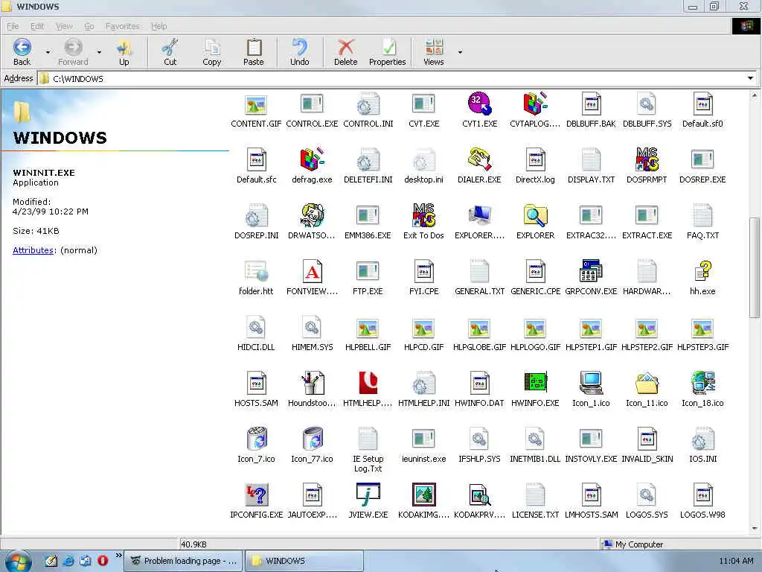Open the View menu

tap(64, 26)
